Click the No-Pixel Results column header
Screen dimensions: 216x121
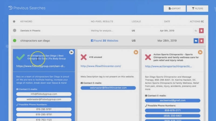(x=102, y=22)
